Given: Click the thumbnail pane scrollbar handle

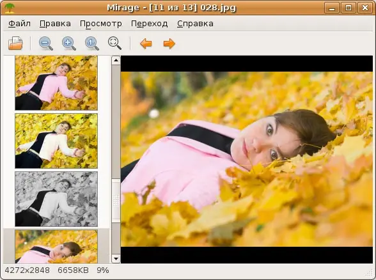Looking at the screenshot, I should click(116, 201).
